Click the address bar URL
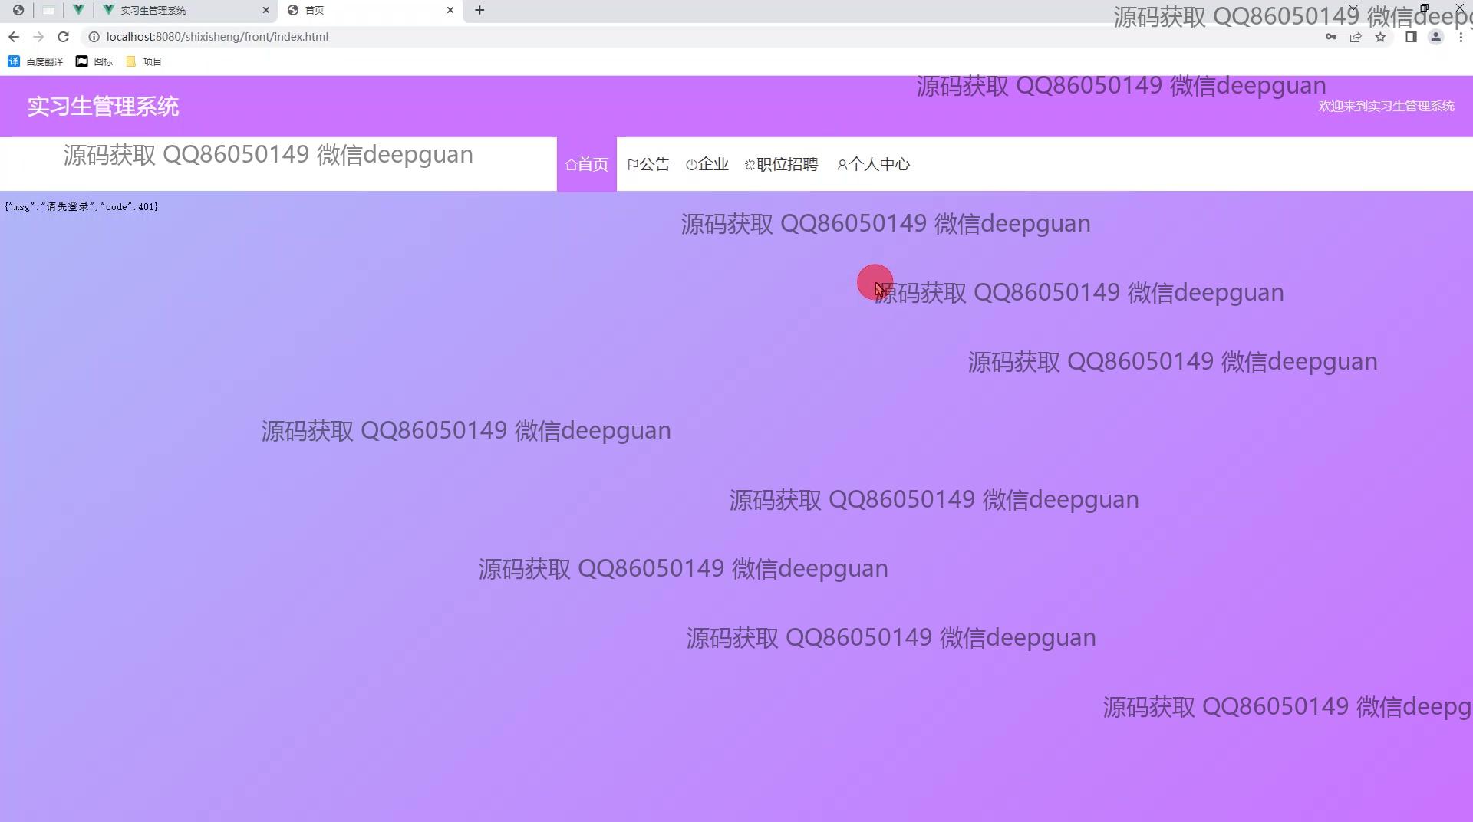The image size is (1473, 822). tap(217, 37)
